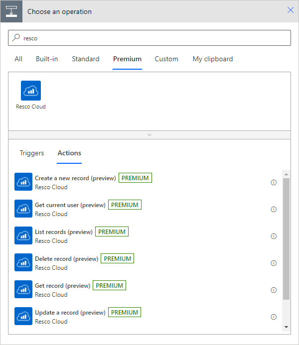Click info icon for Create a new record

coord(274,183)
